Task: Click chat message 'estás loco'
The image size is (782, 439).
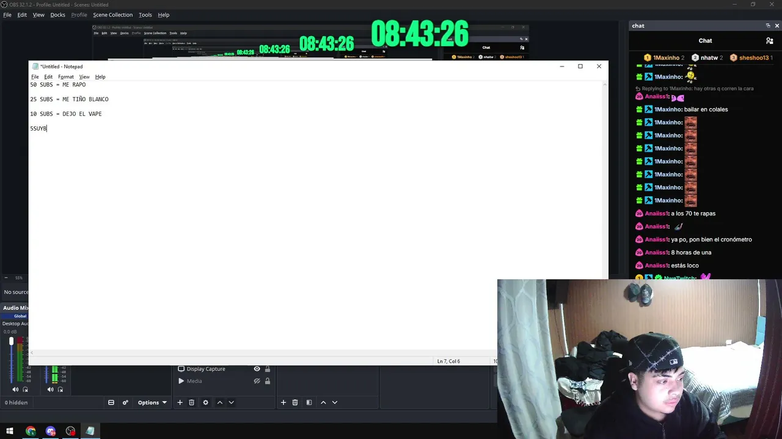Action: [685, 266]
